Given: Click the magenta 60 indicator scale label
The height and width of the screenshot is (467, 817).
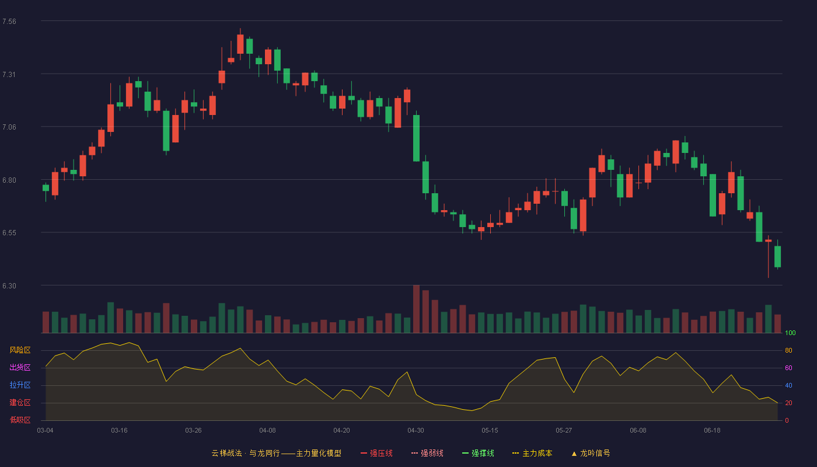Looking at the screenshot, I should coord(788,368).
